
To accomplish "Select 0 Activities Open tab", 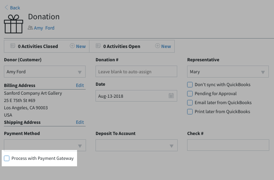I will [x=122, y=46].
